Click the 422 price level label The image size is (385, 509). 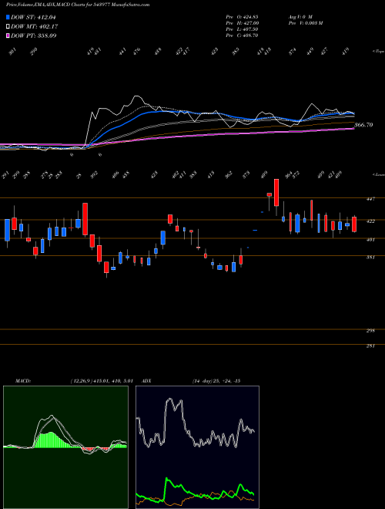(370, 221)
